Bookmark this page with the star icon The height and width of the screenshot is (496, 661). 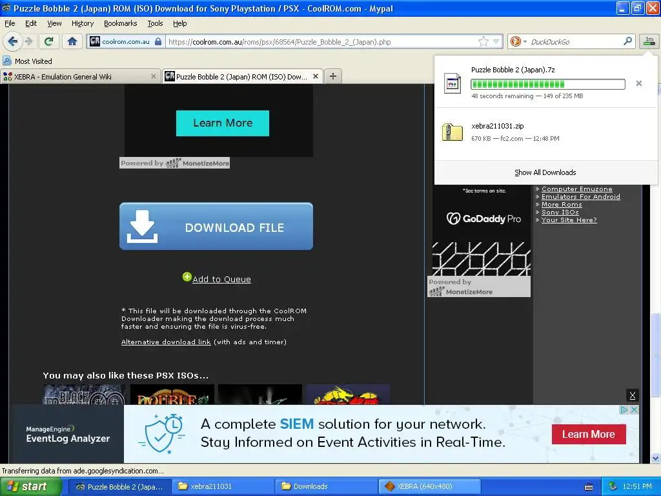[483, 41]
